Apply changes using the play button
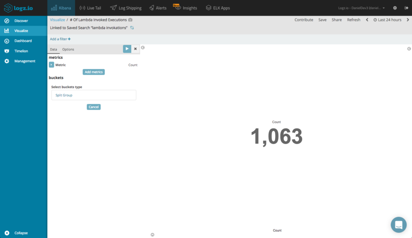412x238 pixels. click(127, 48)
